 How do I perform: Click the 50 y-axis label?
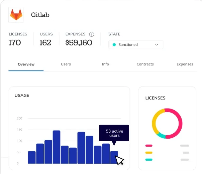(x=18, y=152)
